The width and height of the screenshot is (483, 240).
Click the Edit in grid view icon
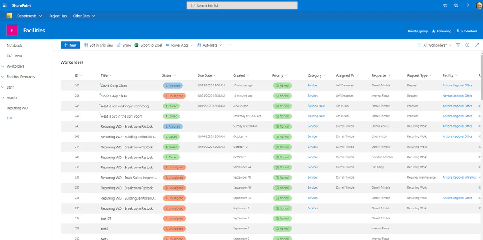tap(86, 45)
